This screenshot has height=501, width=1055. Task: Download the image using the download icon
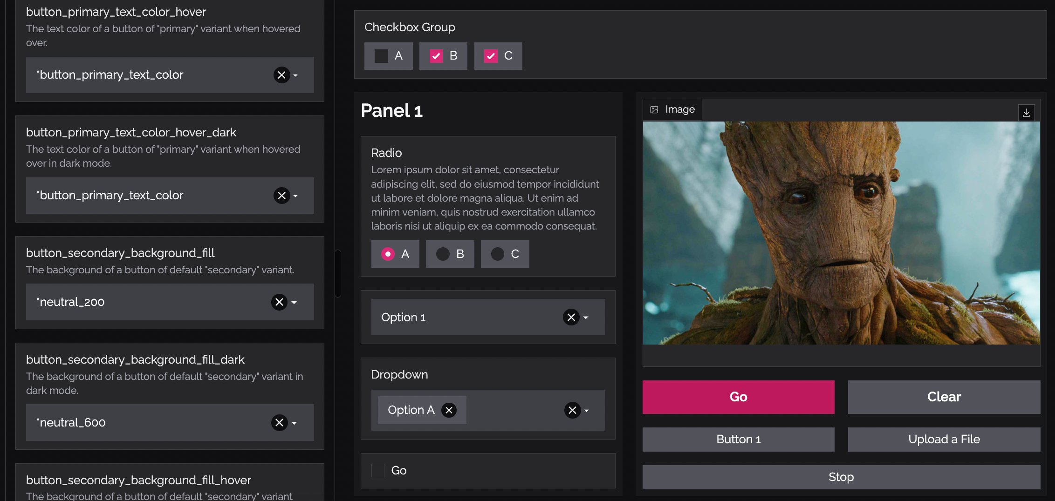[x=1026, y=113]
